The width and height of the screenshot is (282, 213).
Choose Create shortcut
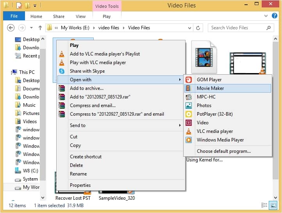[x=86, y=157]
